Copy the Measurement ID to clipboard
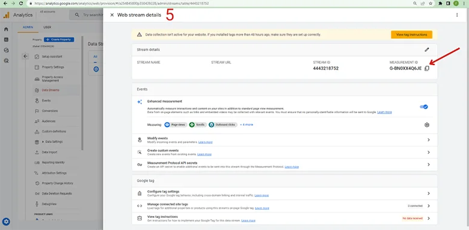The image size is (469, 230). pos(427,68)
